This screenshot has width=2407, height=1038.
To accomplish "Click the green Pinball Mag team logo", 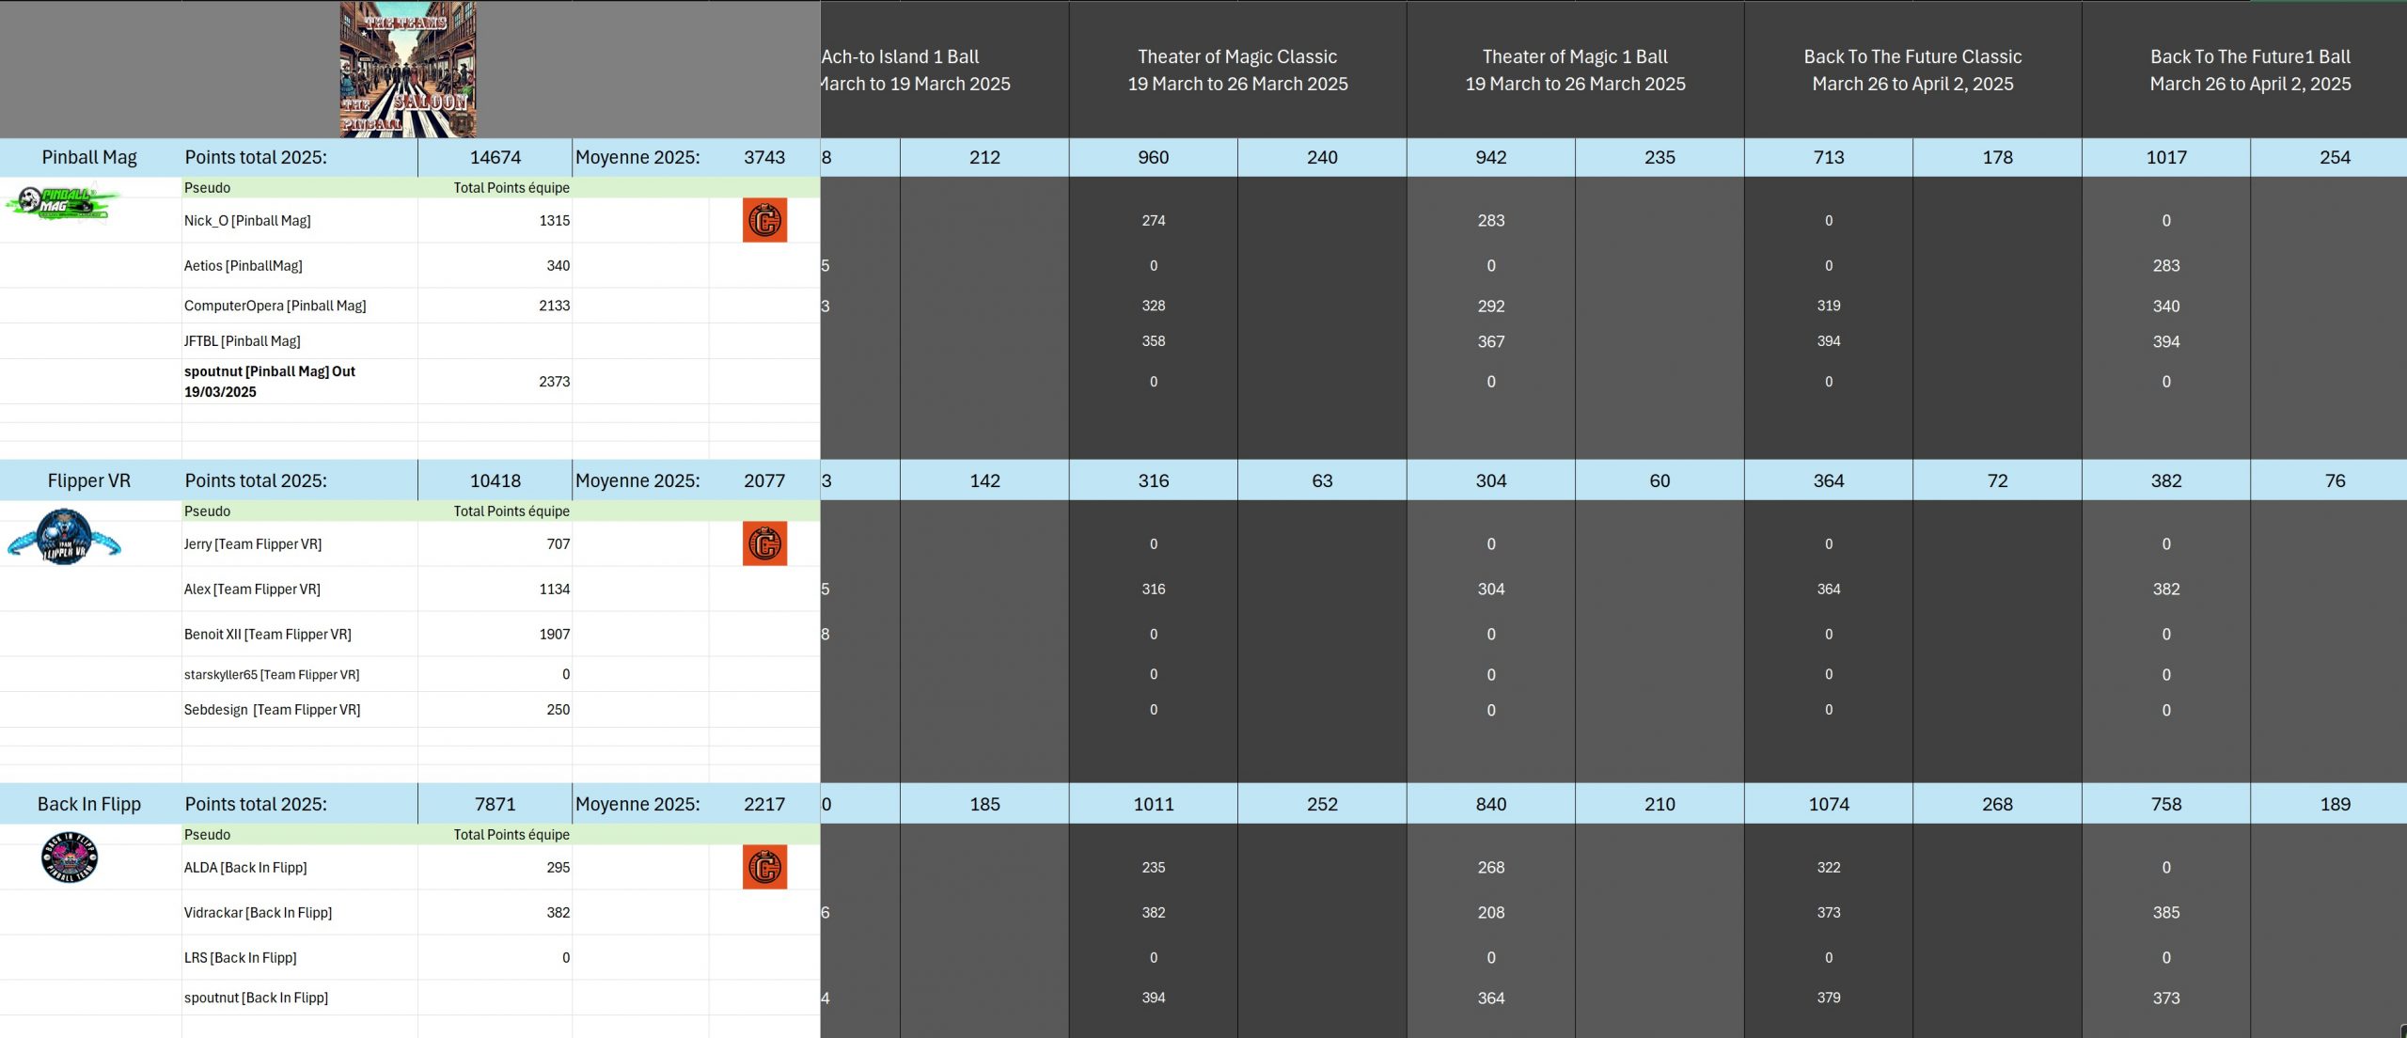I will 61,202.
